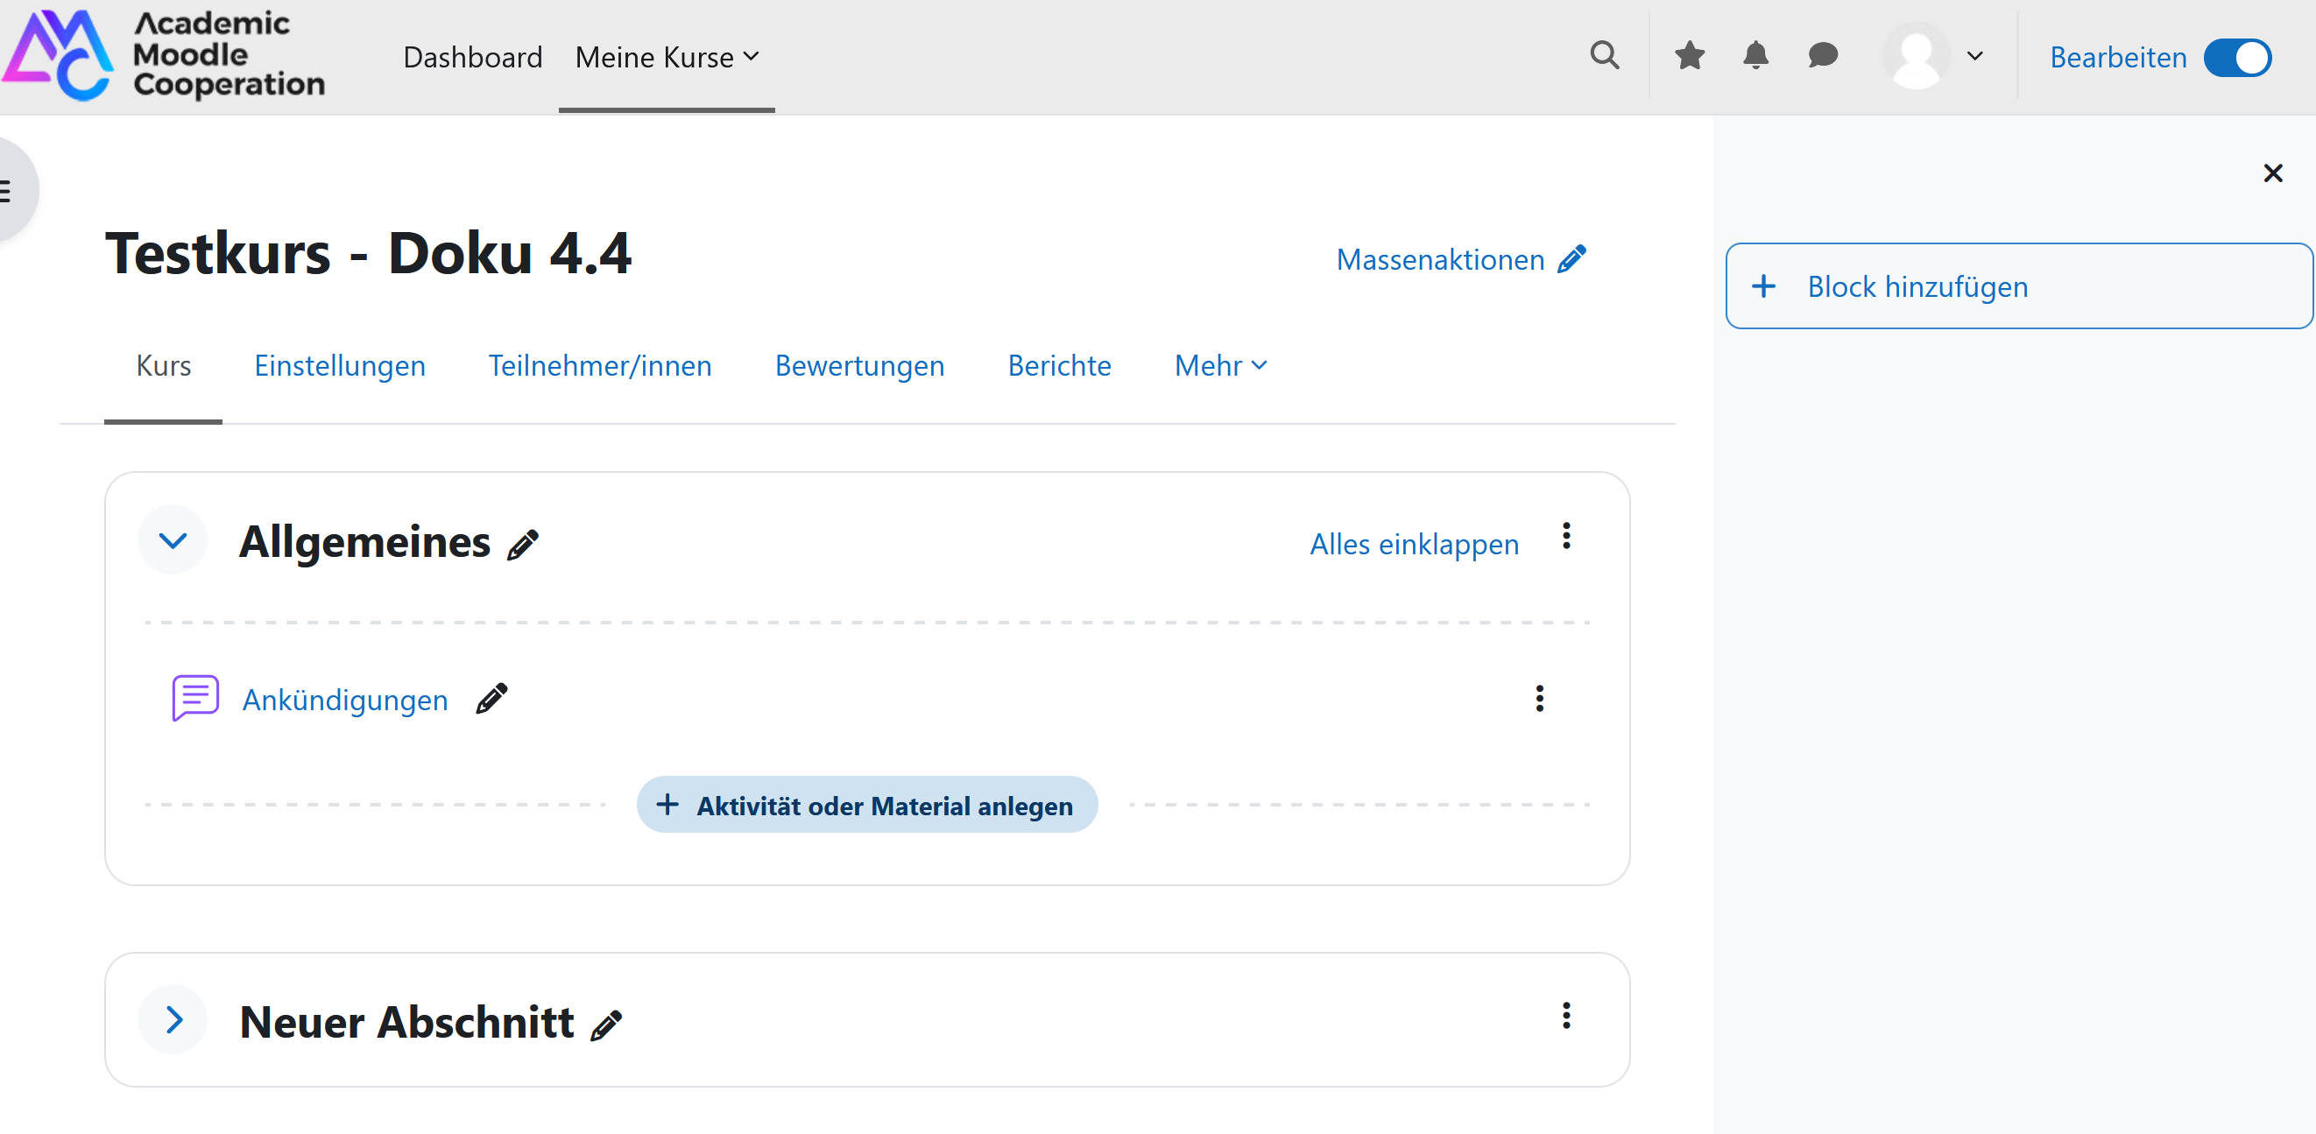Open the course index drawer icon

[x=9, y=191]
